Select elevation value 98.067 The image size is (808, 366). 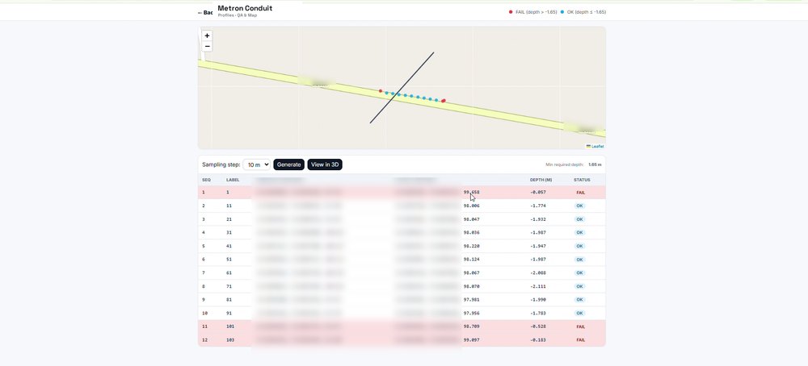click(x=472, y=272)
